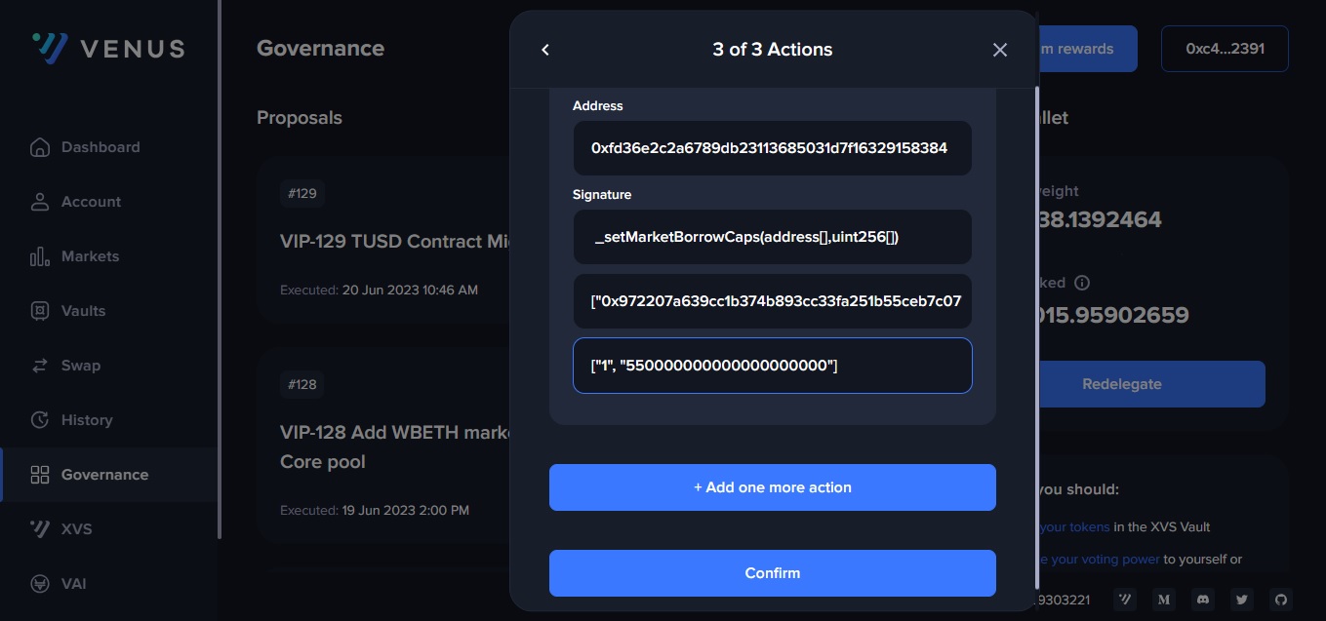The image size is (1326, 621).
Task: Open the GitHub footer icon
Action: coord(1281,600)
